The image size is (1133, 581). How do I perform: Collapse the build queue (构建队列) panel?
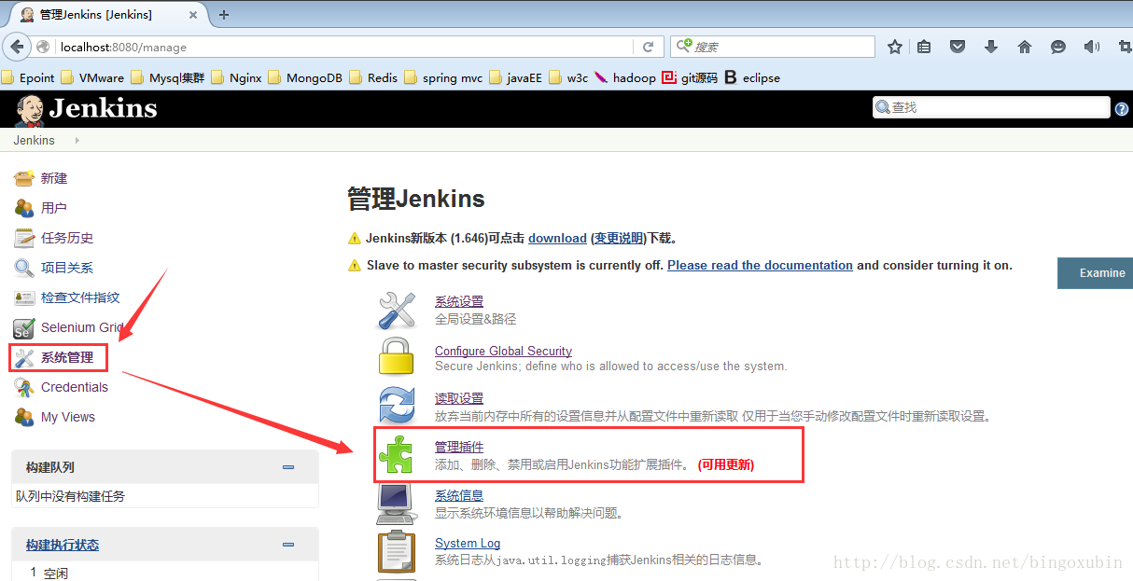click(288, 467)
